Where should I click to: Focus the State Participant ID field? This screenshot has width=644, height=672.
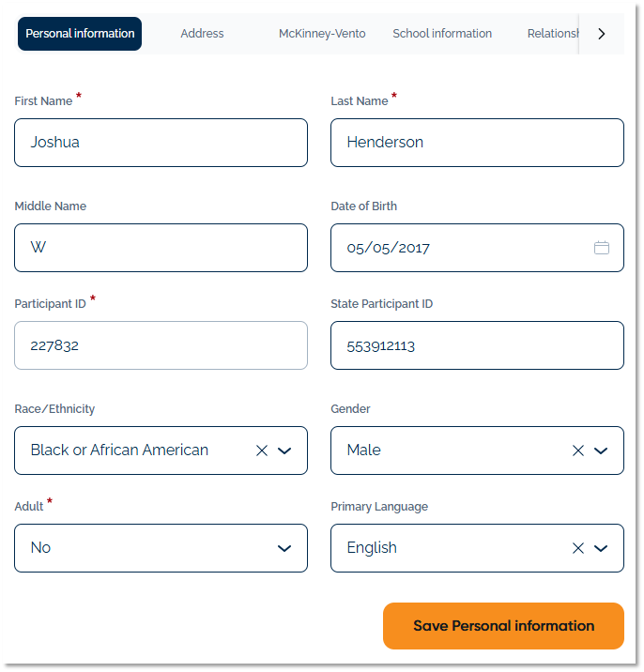[477, 345]
